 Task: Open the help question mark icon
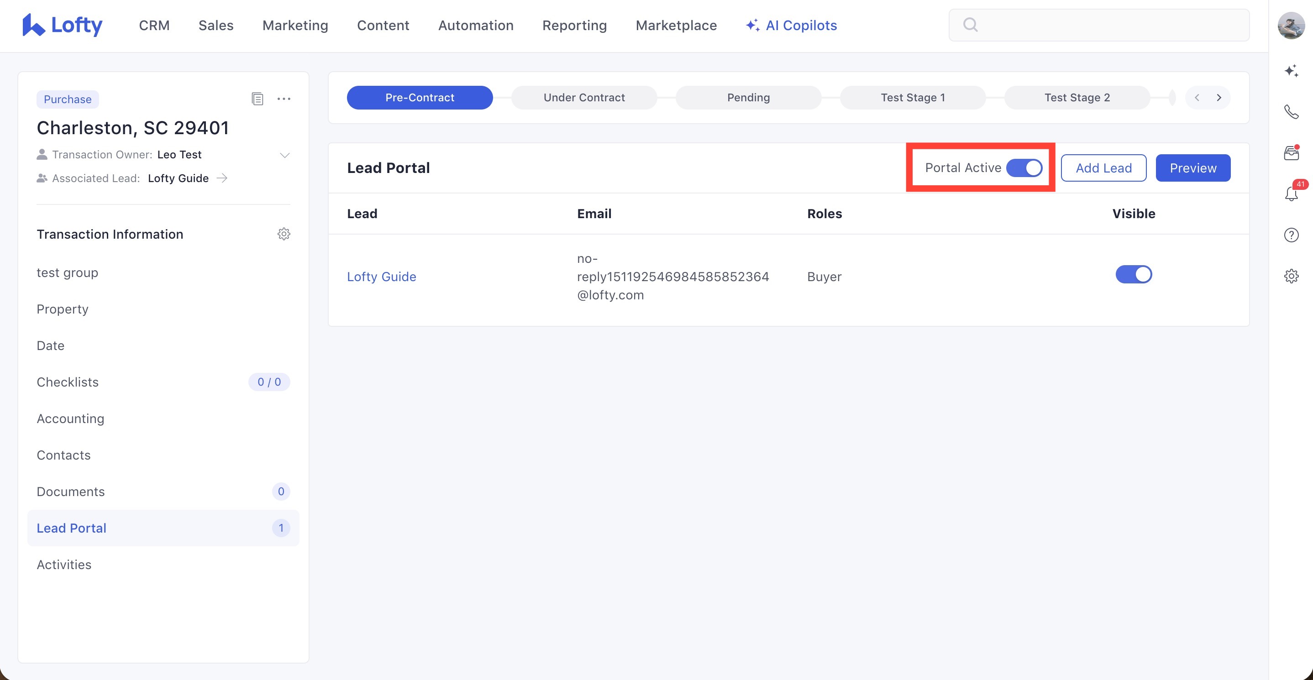coord(1291,235)
